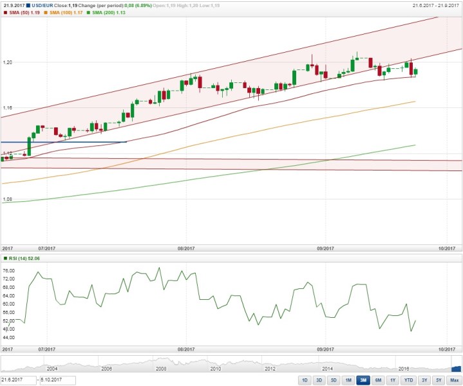The image size is (463, 386).
Task: Switch the chart to 5Y range
Action: [x=437, y=380]
